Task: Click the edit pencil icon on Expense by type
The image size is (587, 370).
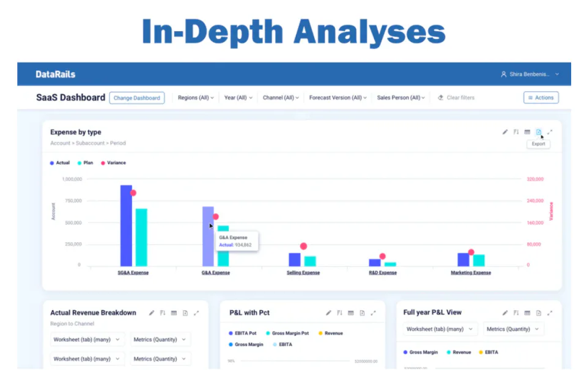Action: [x=504, y=131]
